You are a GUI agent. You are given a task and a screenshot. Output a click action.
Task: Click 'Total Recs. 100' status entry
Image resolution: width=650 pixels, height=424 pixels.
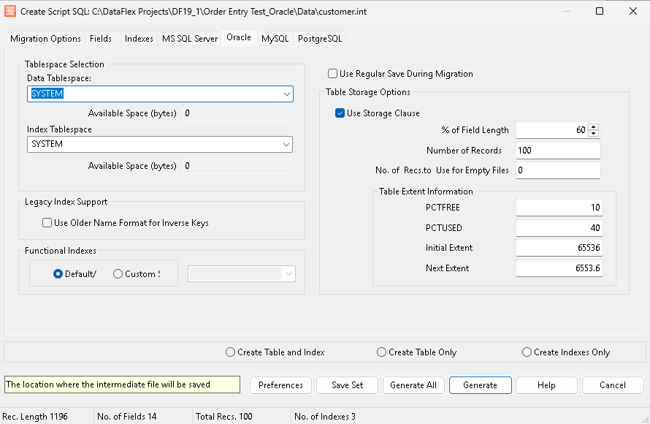coord(224,417)
